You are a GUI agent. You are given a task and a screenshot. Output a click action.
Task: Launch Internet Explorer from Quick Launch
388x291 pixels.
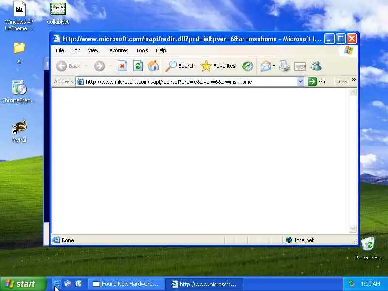[57, 284]
